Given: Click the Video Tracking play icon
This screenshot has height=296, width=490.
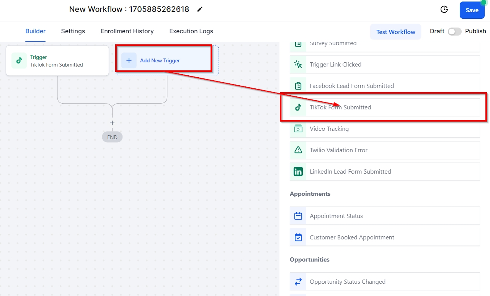Looking at the screenshot, I should [298, 129].
